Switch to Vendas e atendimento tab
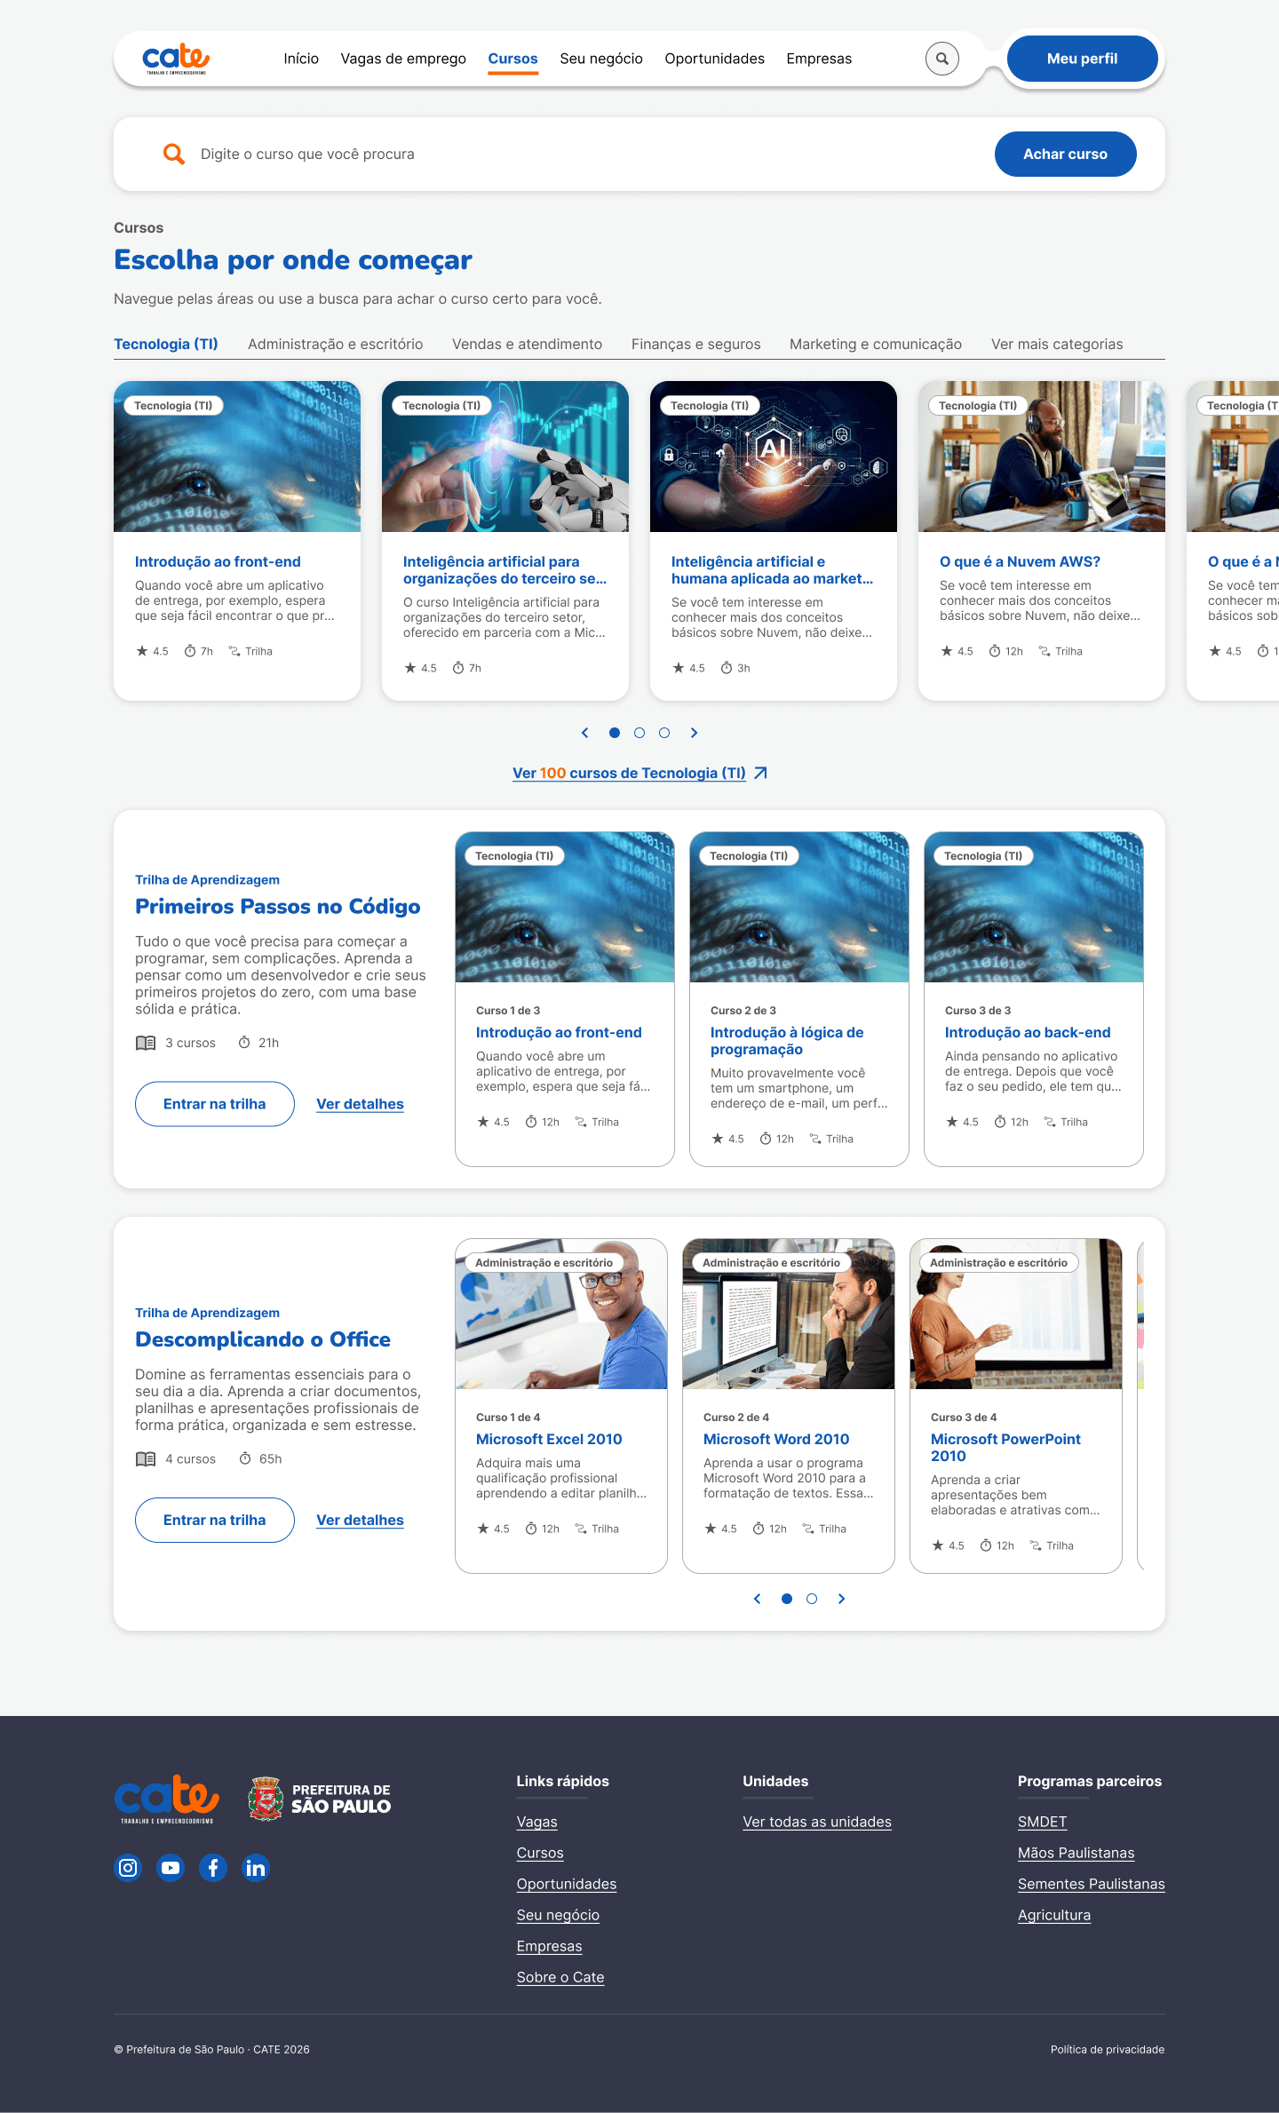This screenshot has width=1279, height=2113. [527, 344]
